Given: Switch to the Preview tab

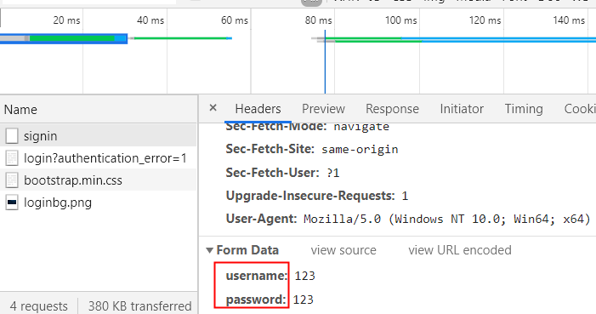Looking at the screenshot, I should (323, 109).
